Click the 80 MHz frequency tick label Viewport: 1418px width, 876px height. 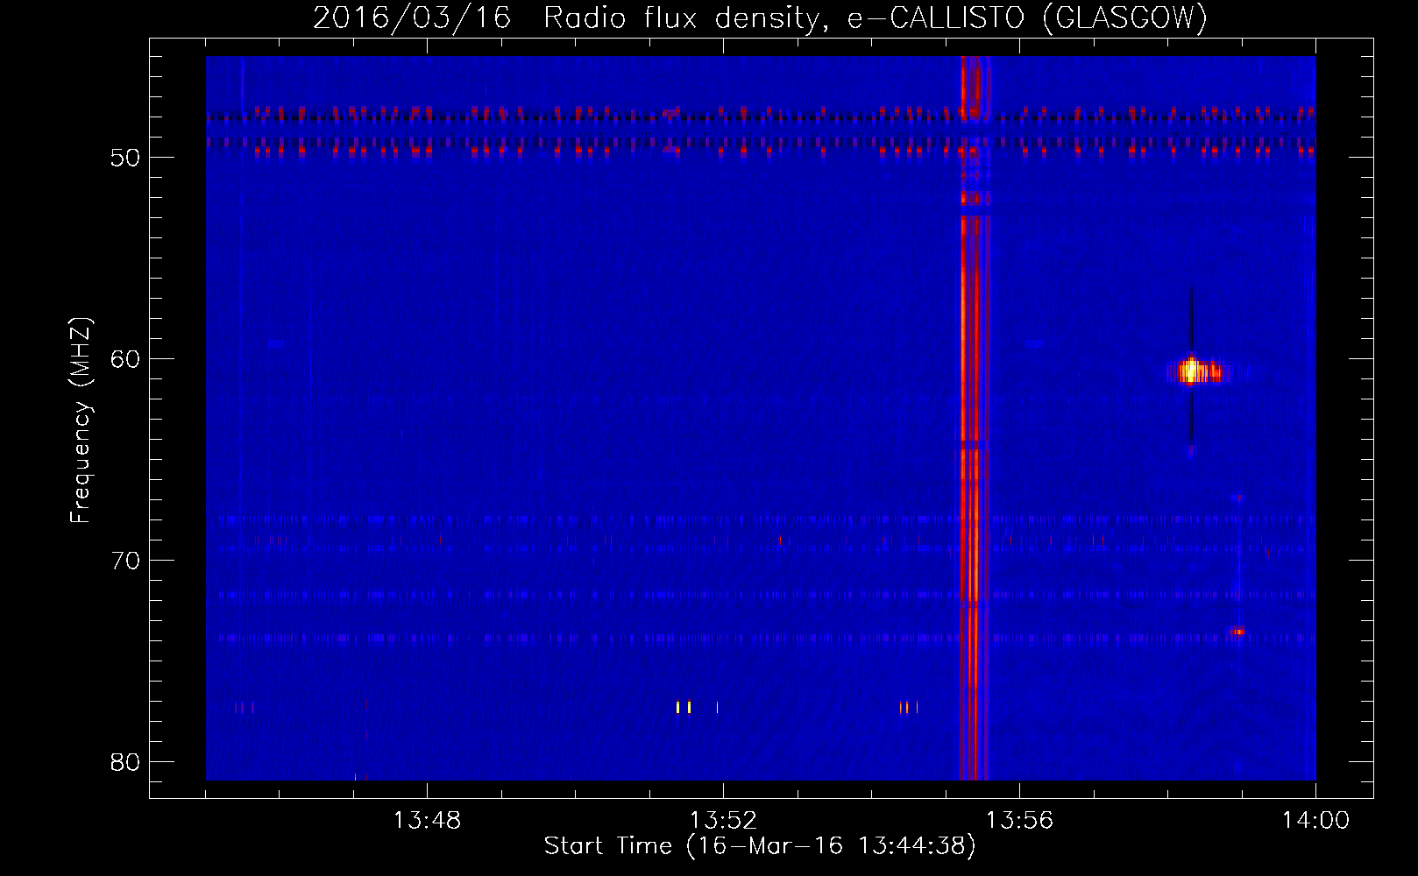(125, 762)
